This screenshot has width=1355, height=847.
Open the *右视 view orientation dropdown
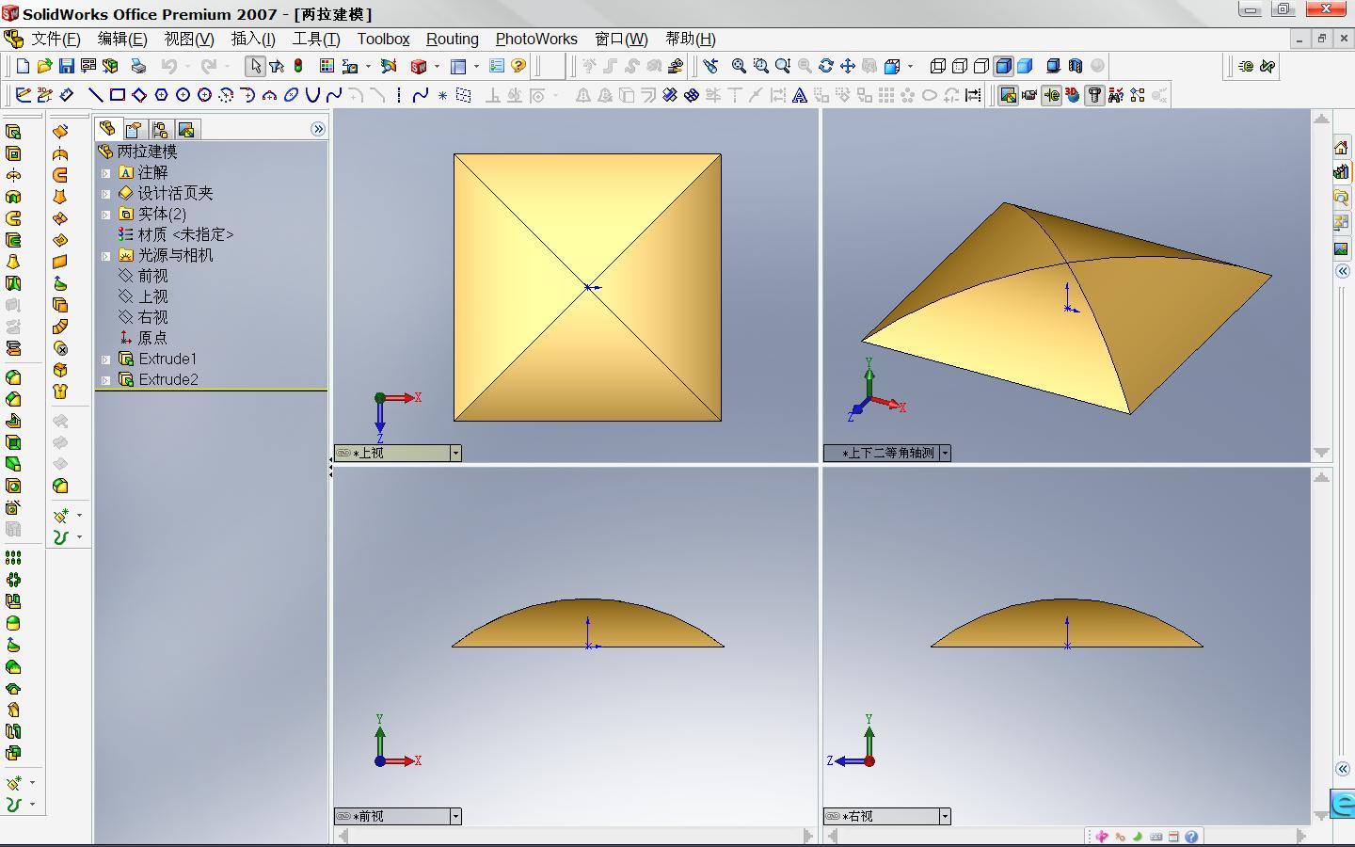tap(945, 816)
